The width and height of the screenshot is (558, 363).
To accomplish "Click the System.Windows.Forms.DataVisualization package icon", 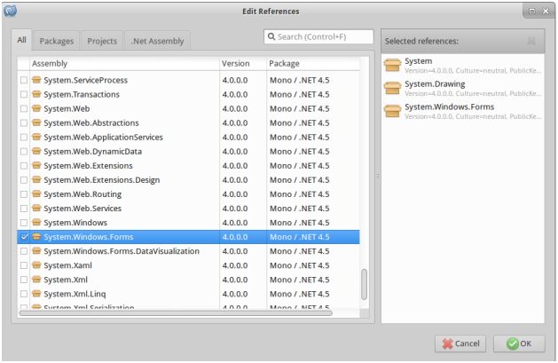I will click(36, 250).
